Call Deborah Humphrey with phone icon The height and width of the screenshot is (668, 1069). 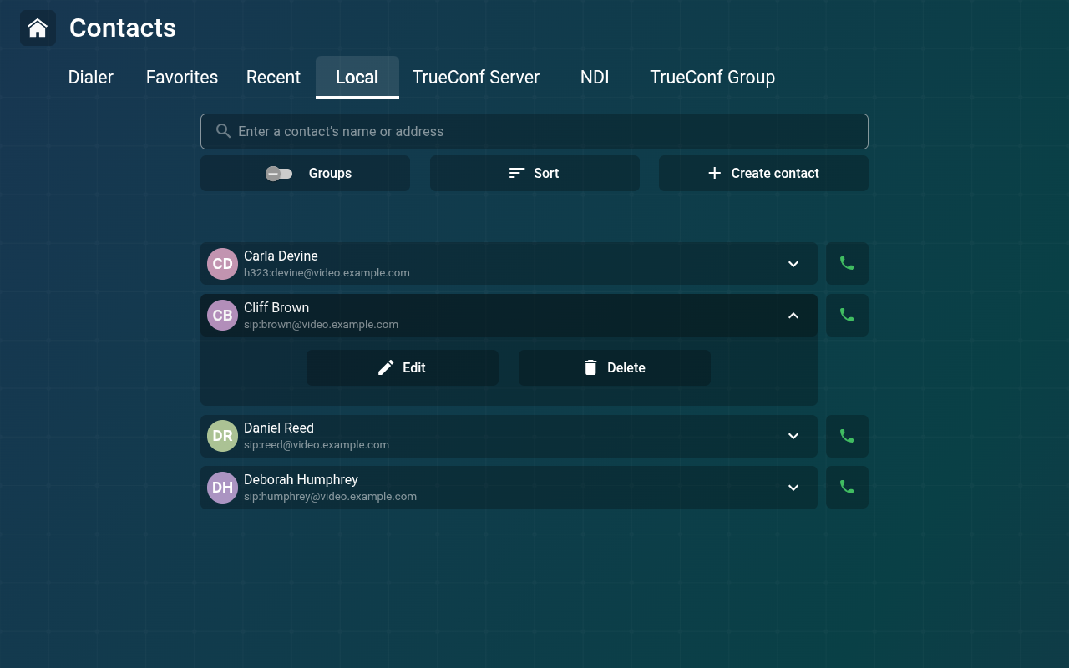(x=847, y=487)
